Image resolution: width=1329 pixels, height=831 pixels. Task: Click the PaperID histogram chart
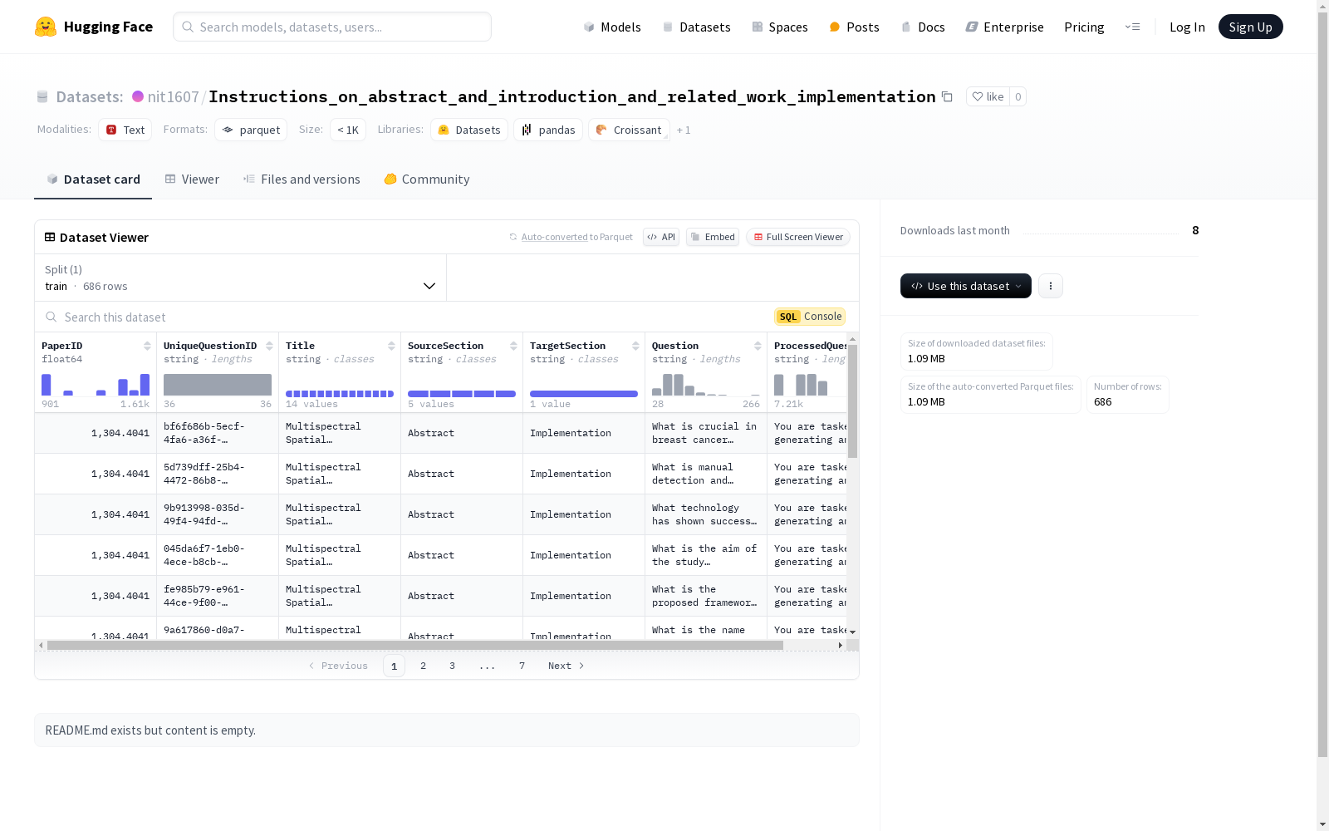pos(96,385)
